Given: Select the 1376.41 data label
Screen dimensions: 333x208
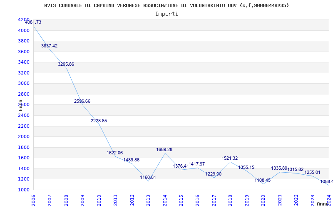Looking at the screenshot, I should pyautogui.click(x=181, y=166).
